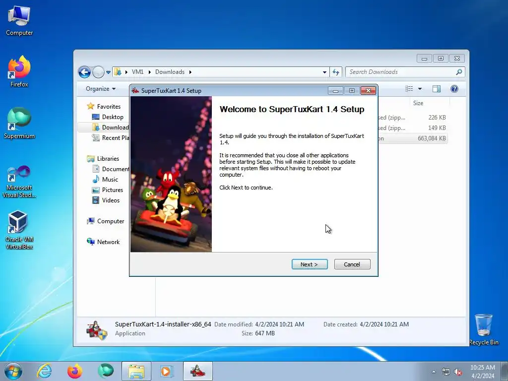508x381 pixels.
Task: Open the Windows Start menu
Action: (x=13, y=371)
